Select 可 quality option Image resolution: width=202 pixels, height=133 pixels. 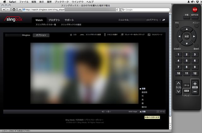[142, 96]
